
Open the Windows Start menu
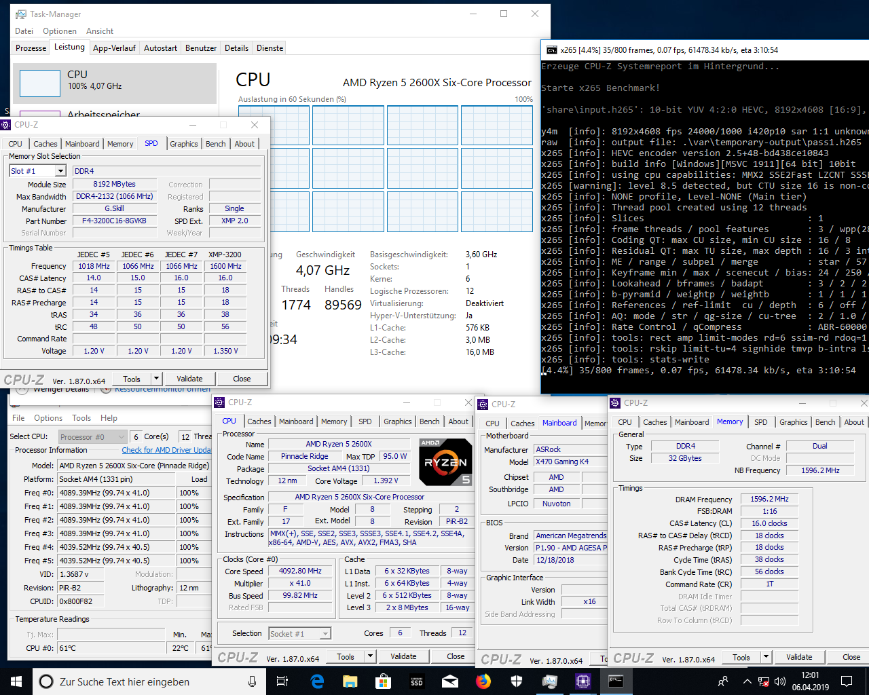[x=16, y=681]
